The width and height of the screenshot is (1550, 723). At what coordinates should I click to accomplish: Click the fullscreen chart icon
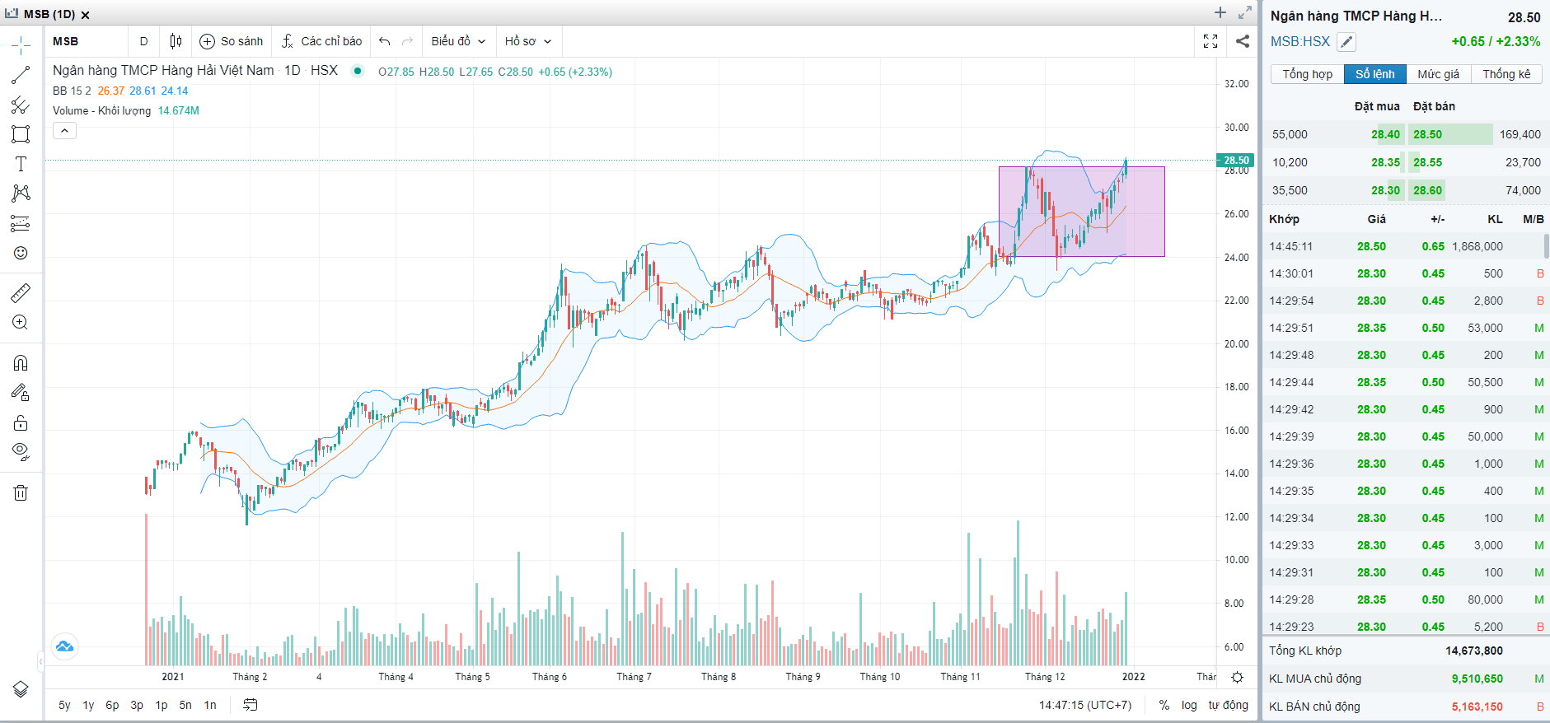pyautogui.click(x=1210, y=41)
